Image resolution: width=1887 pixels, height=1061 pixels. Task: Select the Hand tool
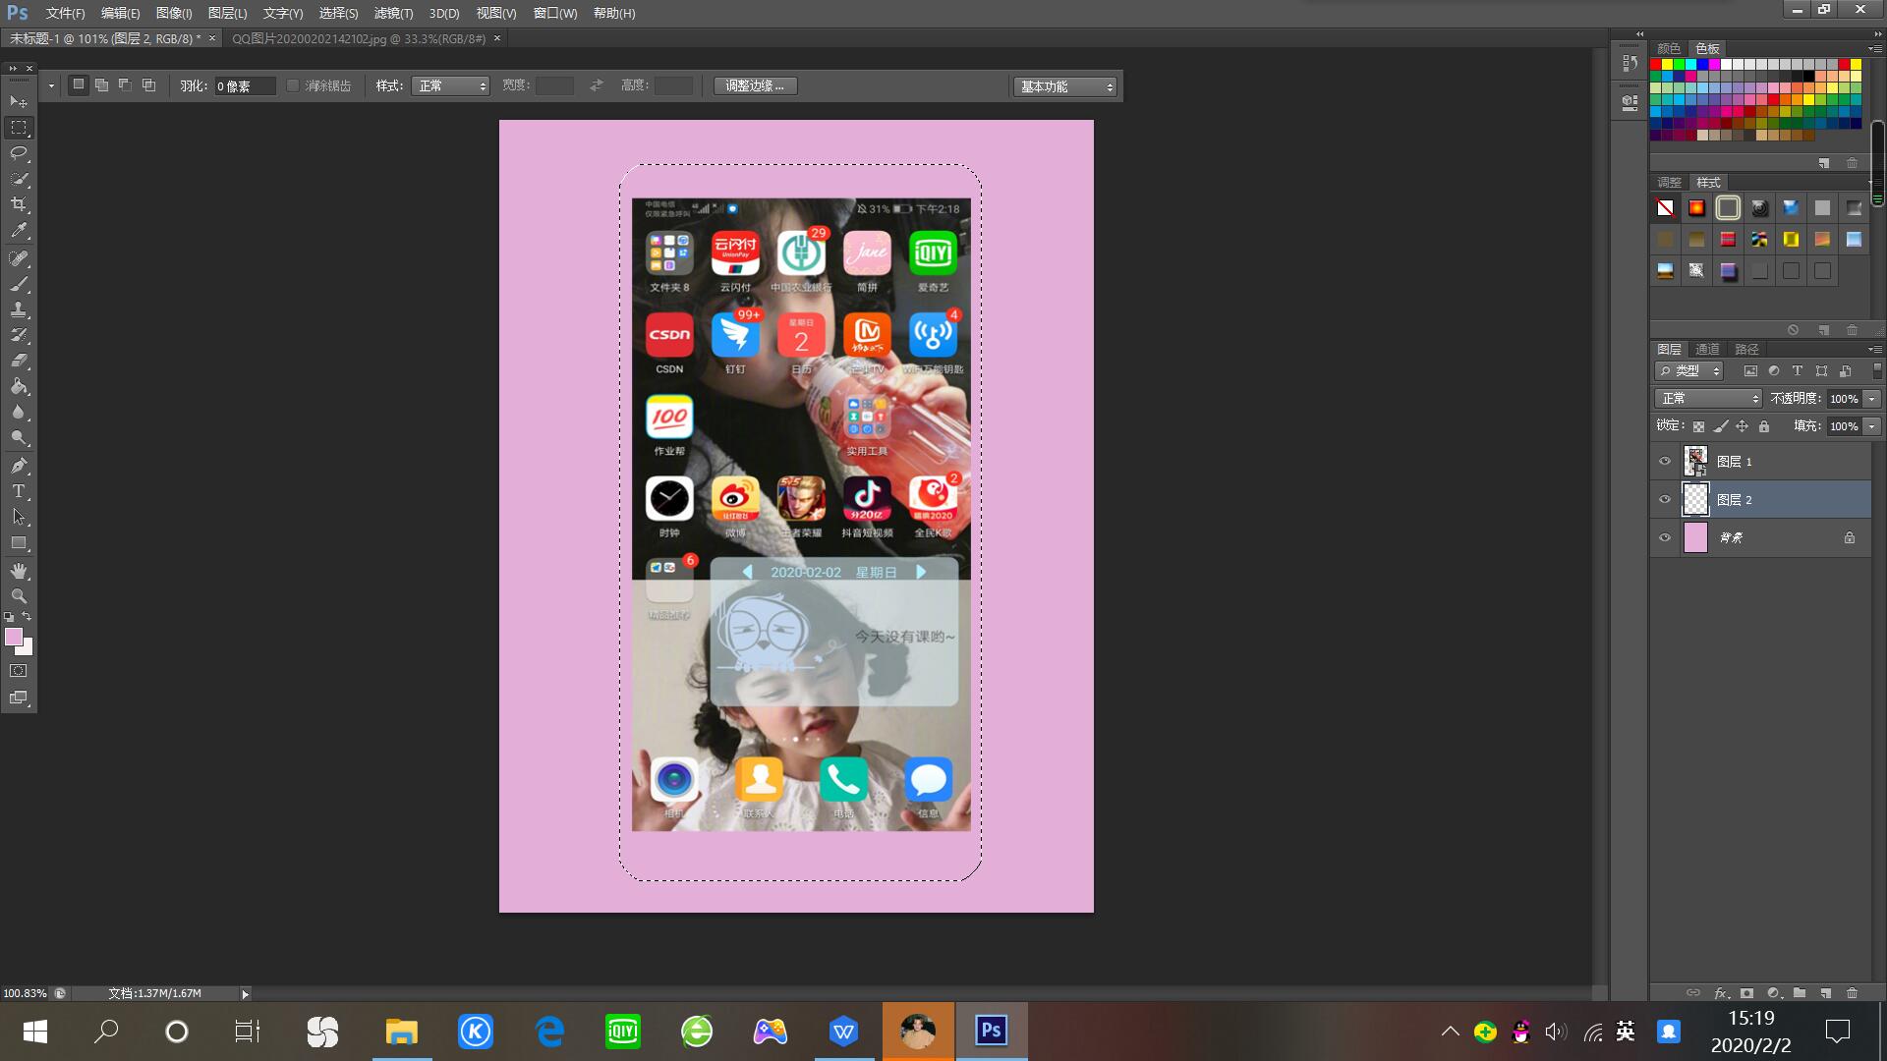coord(19,571)
